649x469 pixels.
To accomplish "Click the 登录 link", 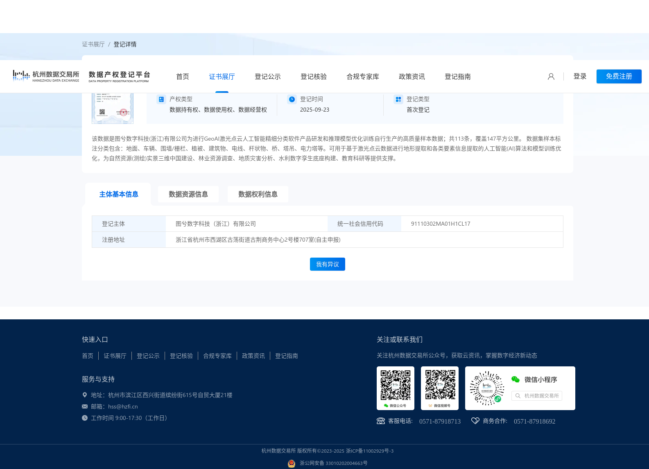I will coord(580,76).
